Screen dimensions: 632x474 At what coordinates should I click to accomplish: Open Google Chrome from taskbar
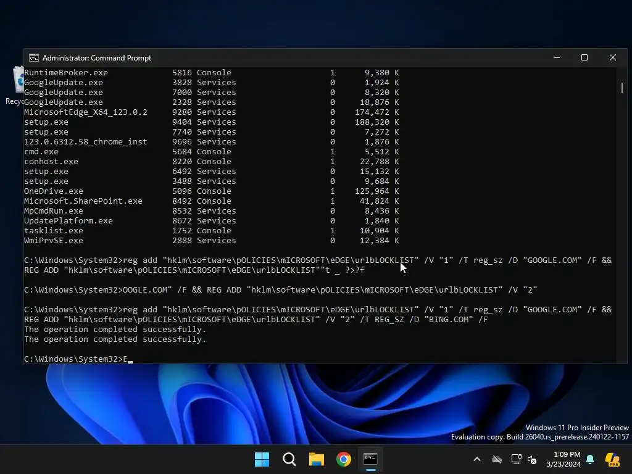pos(344,459)
